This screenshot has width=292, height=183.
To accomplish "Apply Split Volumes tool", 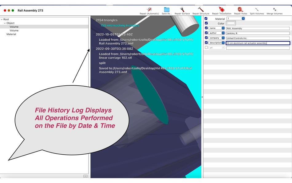I will (257, 11).
